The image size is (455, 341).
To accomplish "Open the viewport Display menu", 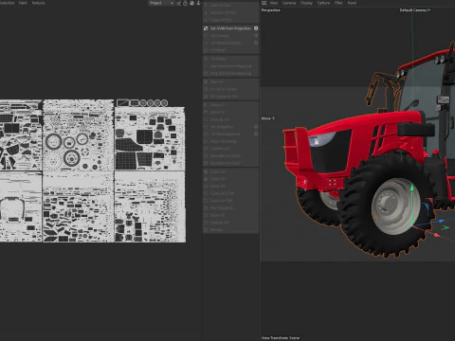I will pyautogui.click(x=306, y=3).
